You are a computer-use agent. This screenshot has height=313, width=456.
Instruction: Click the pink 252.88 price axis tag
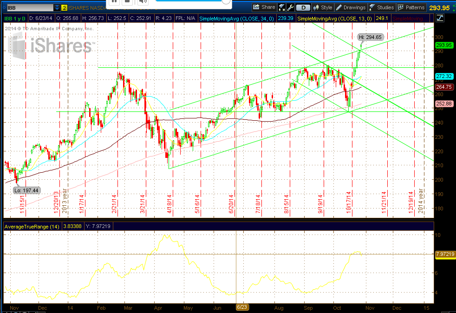click(444, 104)
